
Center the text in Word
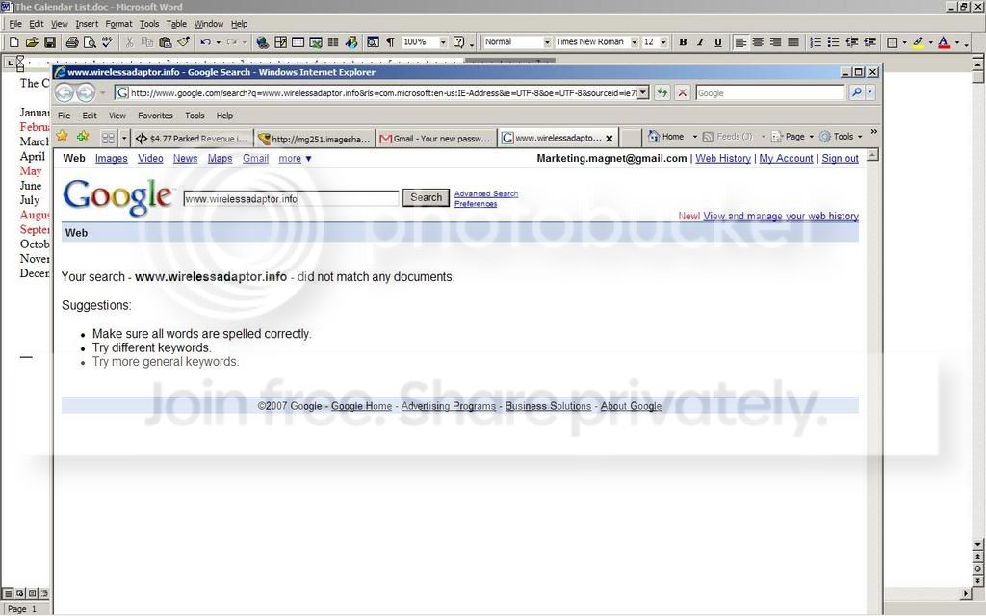tap(759, 42)
